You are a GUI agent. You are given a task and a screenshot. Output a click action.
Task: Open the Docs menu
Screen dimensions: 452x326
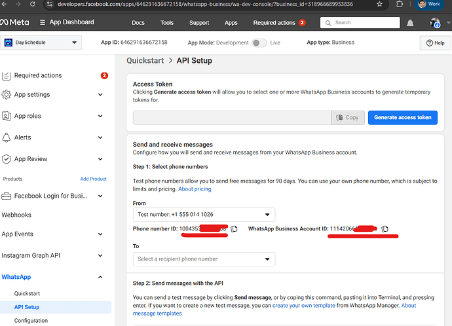click(x=138, y=23)
